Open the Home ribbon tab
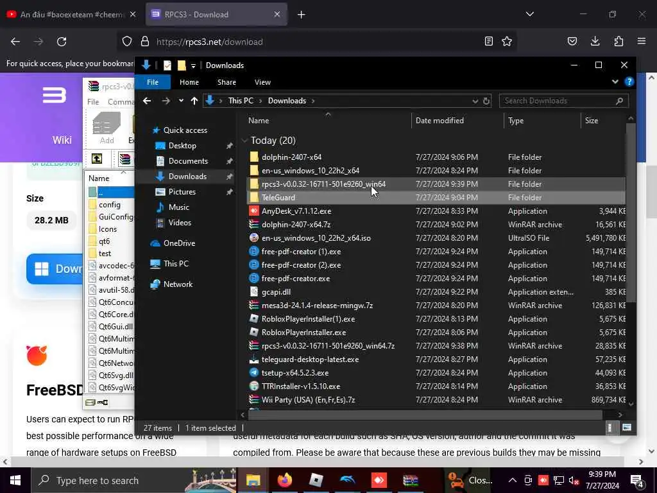This screenshot has width=657, height=493. click(x=189, y=82)
